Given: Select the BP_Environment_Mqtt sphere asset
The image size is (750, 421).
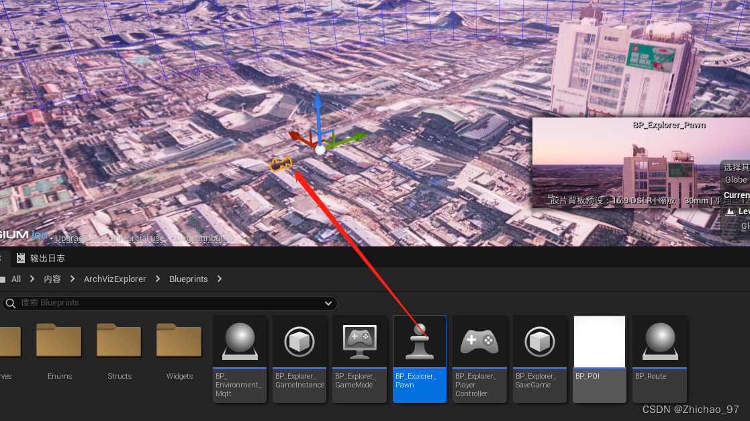Looking at the screenshot, I should 239,342.
